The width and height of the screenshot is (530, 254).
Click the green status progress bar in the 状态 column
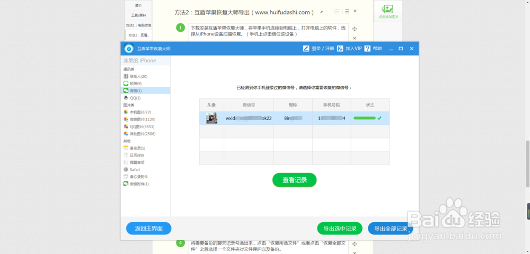[x=365, y=118]
